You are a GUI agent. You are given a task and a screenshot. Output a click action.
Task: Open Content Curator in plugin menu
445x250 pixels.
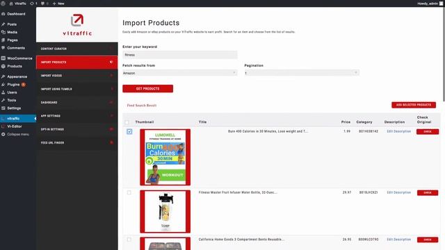tap(77, 49)
